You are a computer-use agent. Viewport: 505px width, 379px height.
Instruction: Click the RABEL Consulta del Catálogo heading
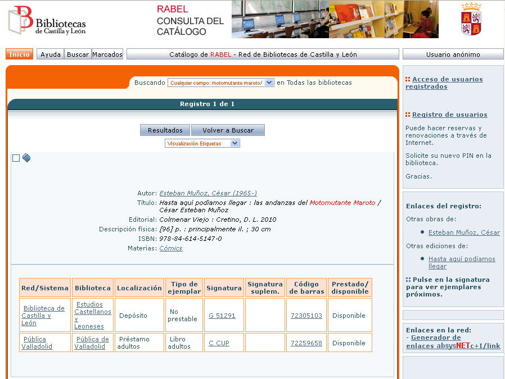pyautogui.click(x=190, y=20)
